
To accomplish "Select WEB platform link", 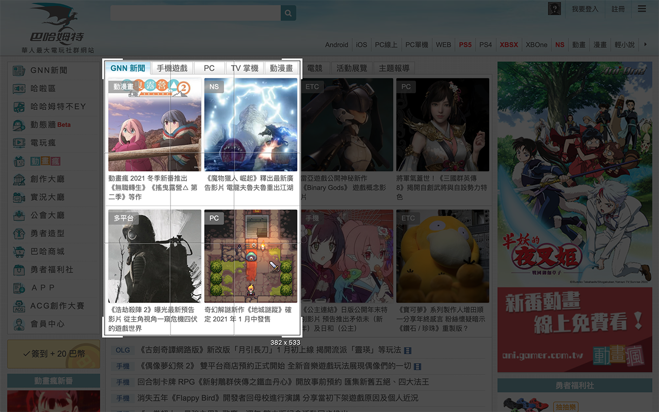I will pos(443,45).
